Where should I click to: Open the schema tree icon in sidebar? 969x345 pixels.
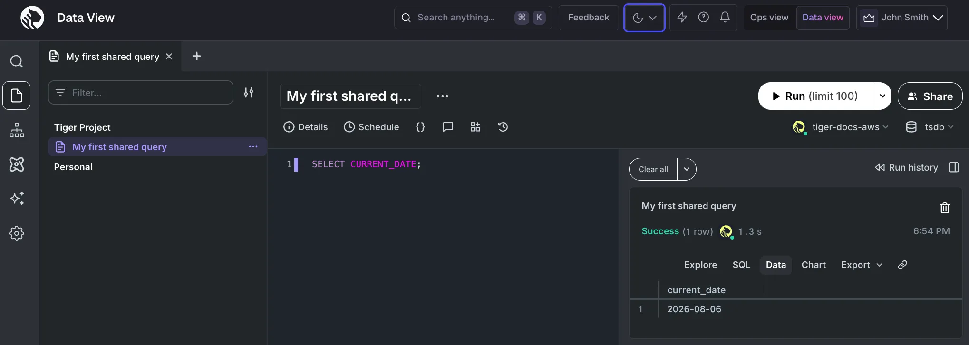pos(17,130)
